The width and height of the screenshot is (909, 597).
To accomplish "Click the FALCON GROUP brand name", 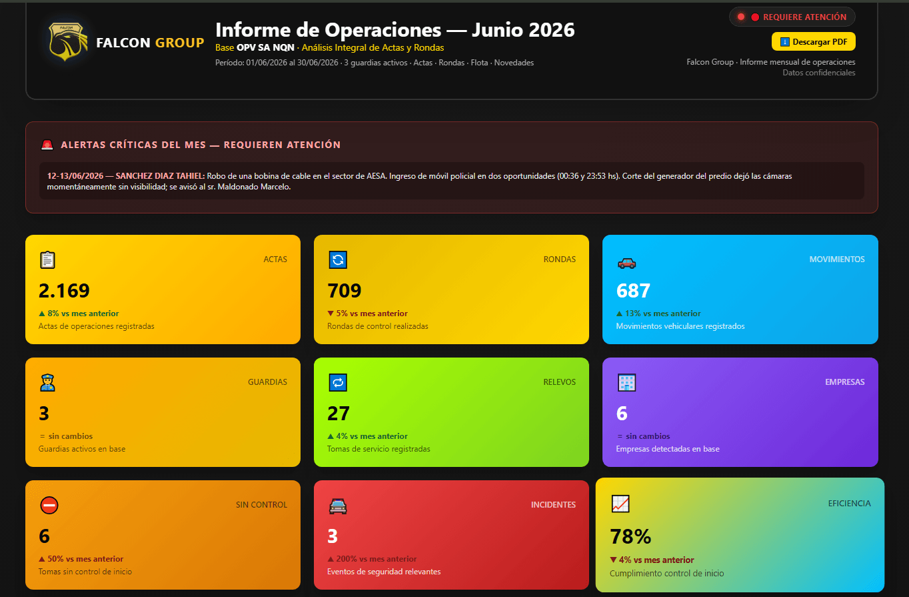I will pyautogui.click(x=150, y=43).
